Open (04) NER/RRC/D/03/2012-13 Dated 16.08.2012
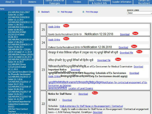152x114 pixels. [x=20, y=28]
